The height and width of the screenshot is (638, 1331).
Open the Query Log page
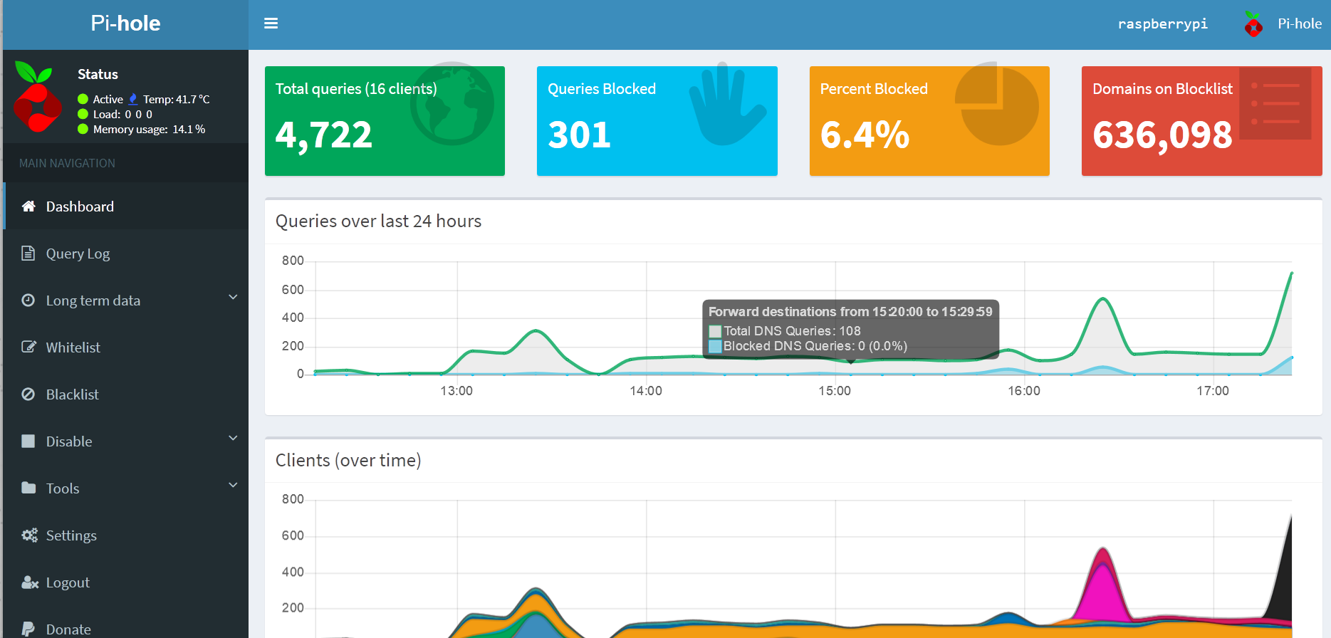coord(126,253)
